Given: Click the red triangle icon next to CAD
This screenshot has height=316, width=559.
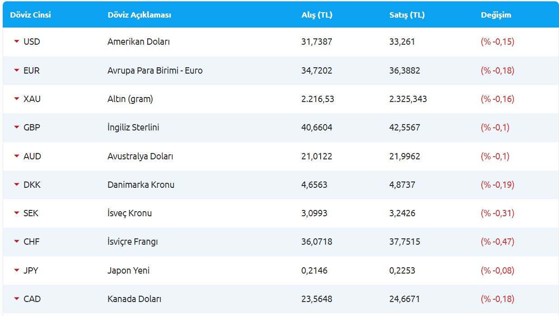Looking at the screenshot, I should coord(17,299).
